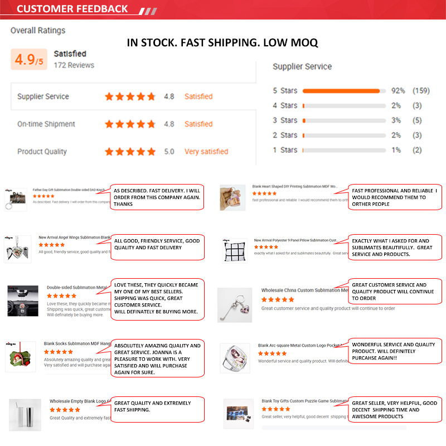Screen dimensions: 446x446
Task: Select the puzzle game product thumbnail
Action: 239,413
